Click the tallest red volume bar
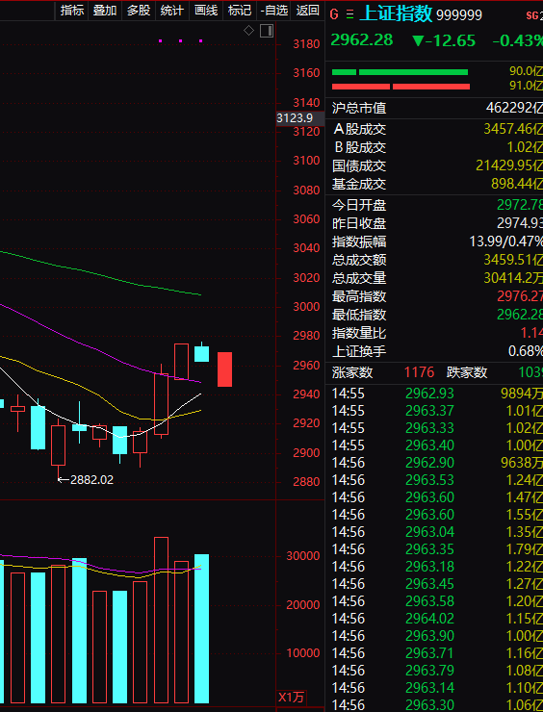Screen dimensions: 543x712 click(x=162, y=620)
